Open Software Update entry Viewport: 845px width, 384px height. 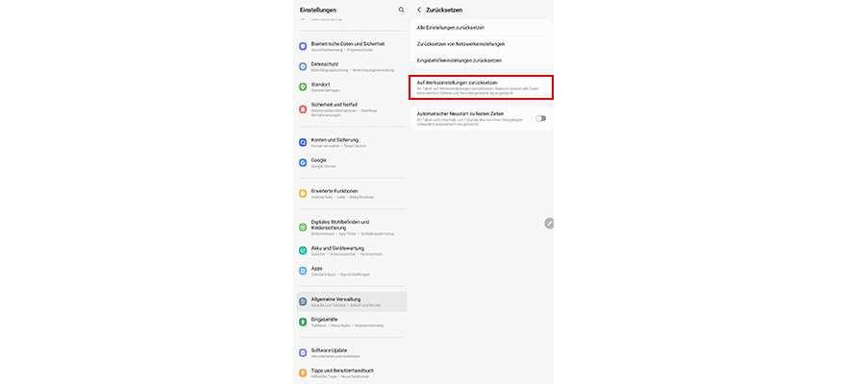tap(352, 353)
